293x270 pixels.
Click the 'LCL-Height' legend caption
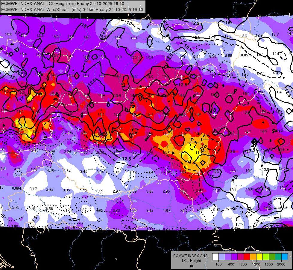tap(191, 261)
